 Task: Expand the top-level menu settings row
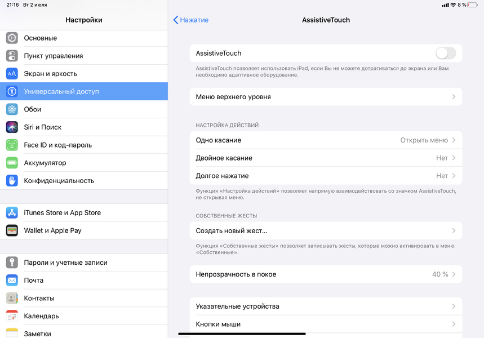(326, 97)
